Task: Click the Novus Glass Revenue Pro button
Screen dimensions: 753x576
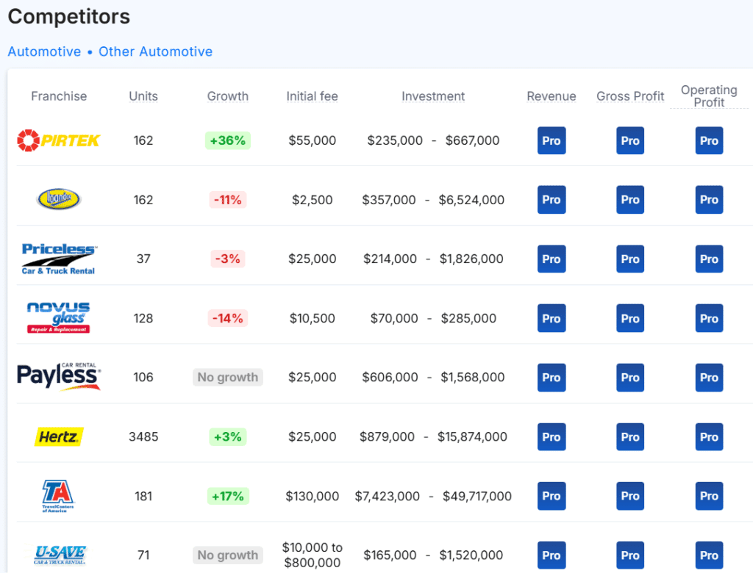Action: (x=552, y=318)
